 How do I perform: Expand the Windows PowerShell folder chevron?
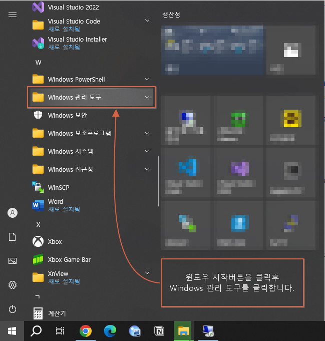click(147, 79)
